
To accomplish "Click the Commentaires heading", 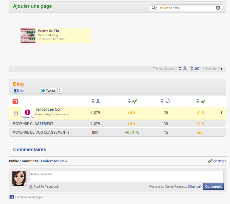I will point(29,149).
